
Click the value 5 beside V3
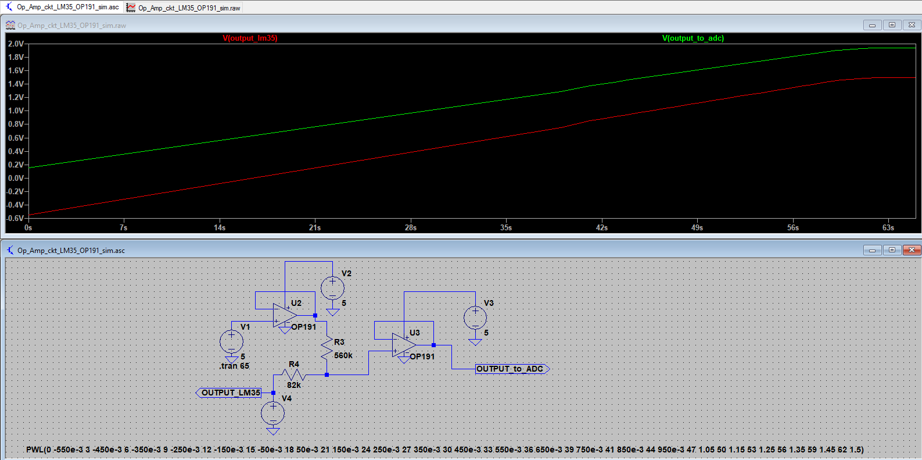[486, 333]
